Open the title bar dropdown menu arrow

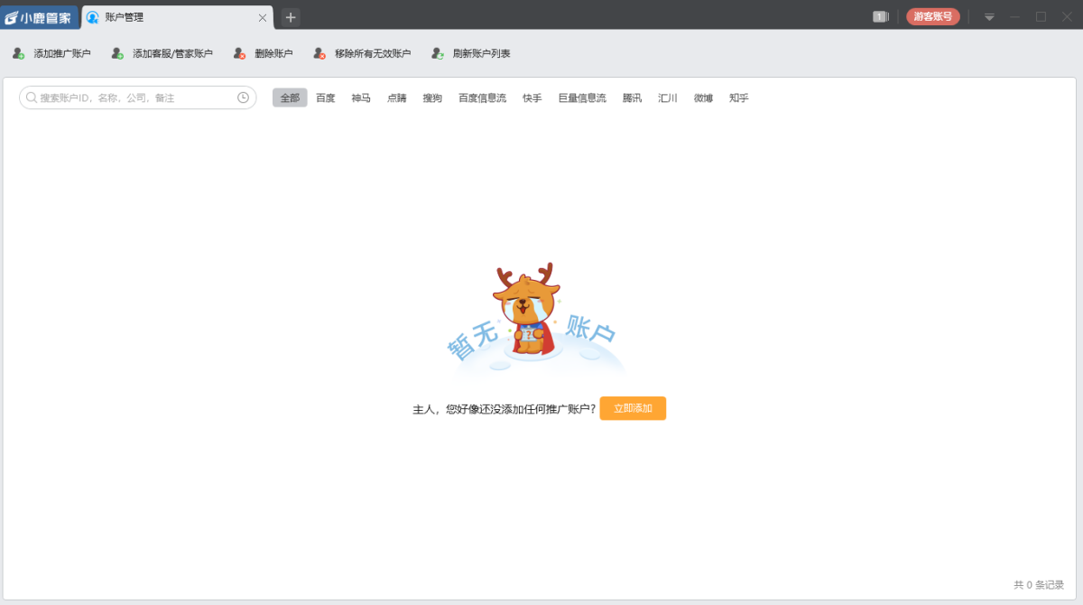click(989, 17)
